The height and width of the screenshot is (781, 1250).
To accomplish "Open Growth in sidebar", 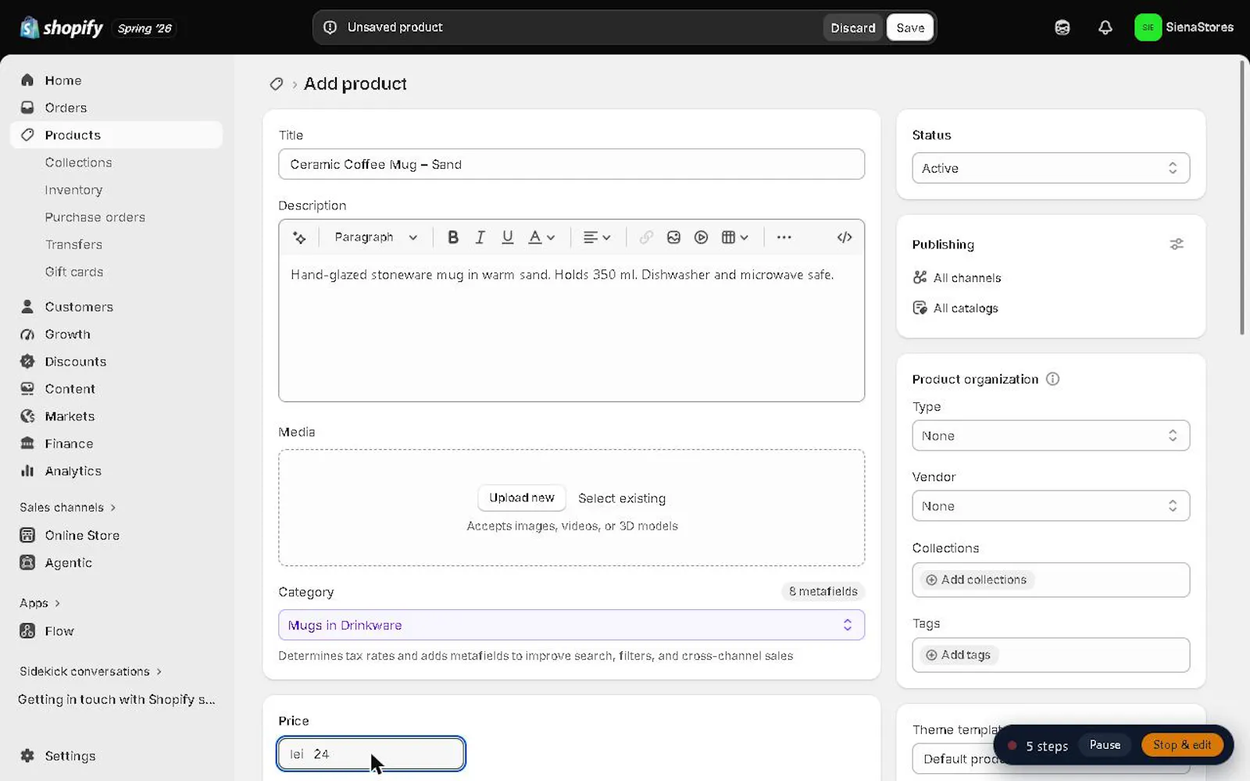I will (116, 334).
